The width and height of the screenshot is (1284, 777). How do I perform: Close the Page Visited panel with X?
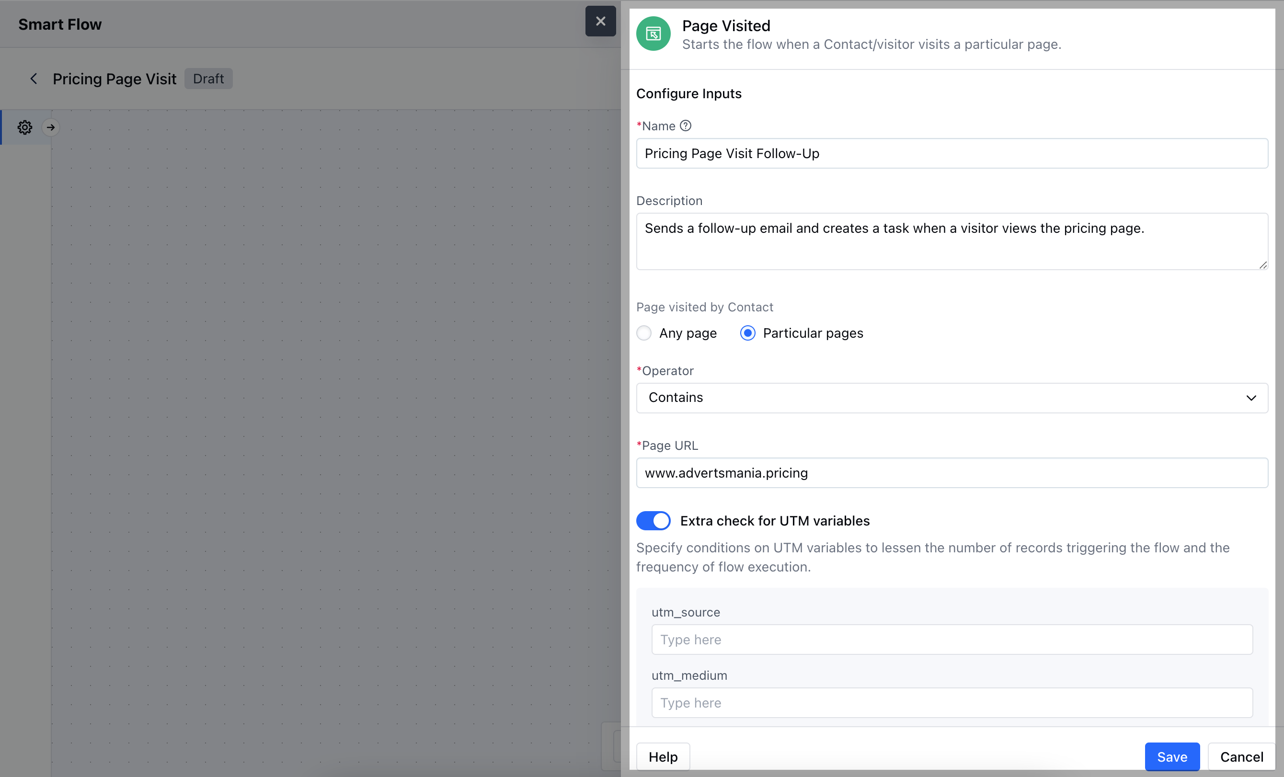pyautogui.click(x=600, y=22)
